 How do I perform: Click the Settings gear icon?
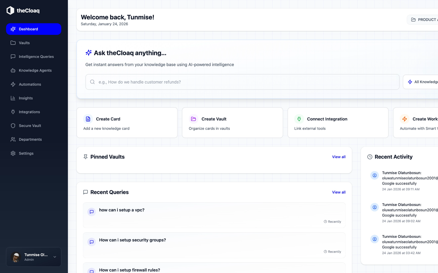point(13,153)
